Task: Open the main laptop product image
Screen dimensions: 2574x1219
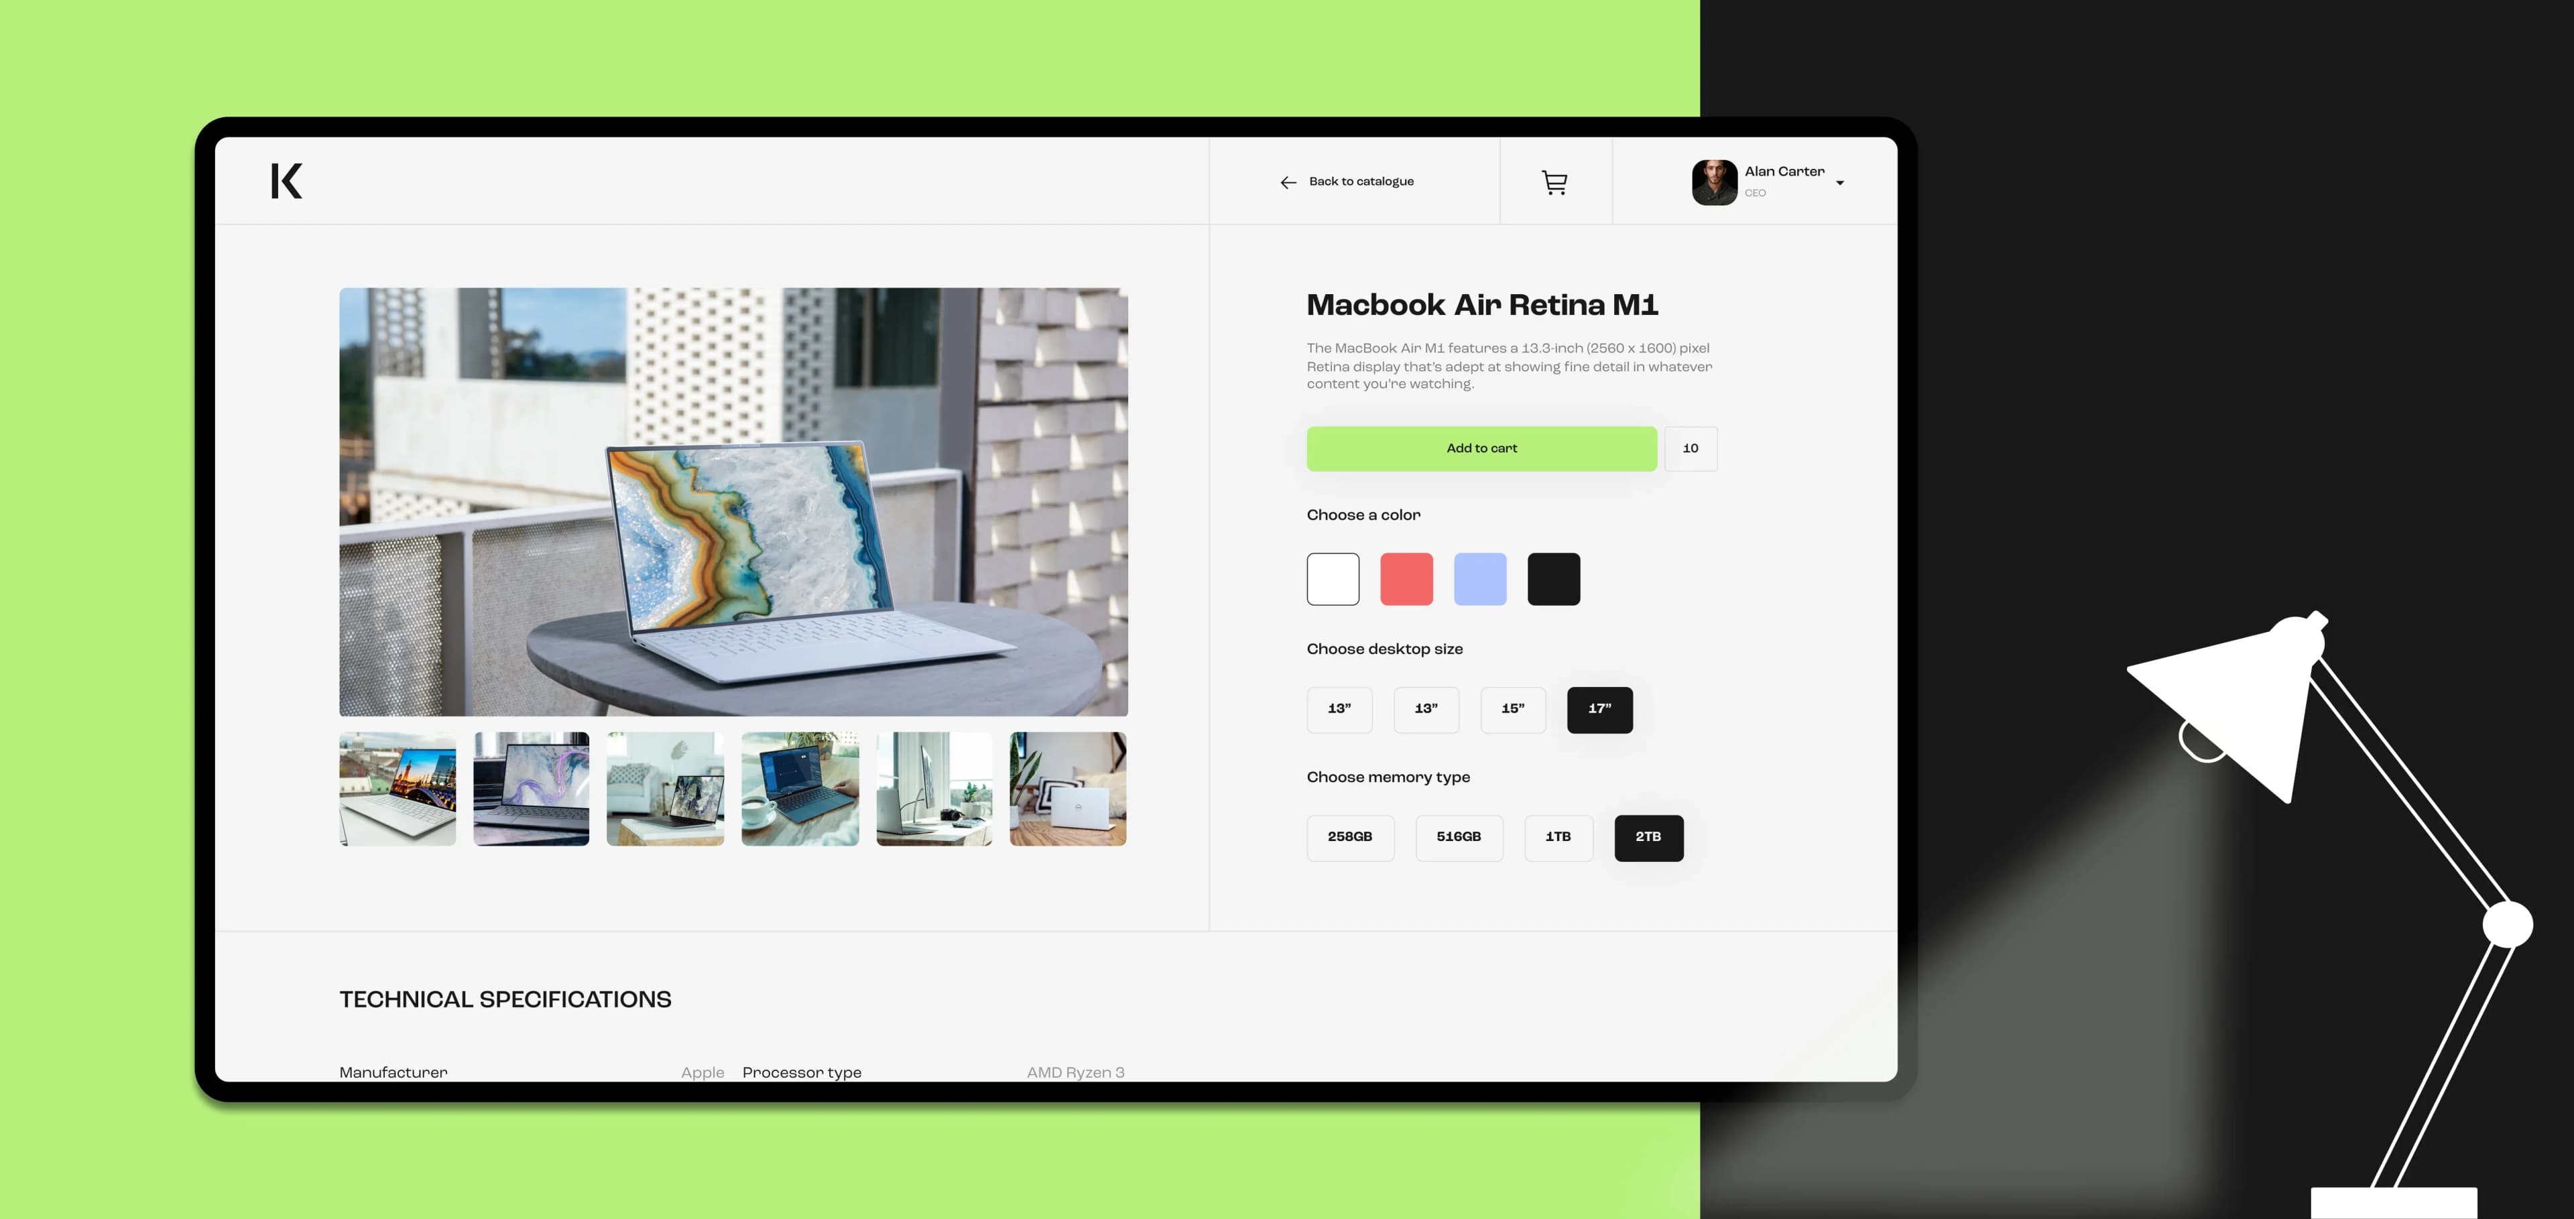Action: pyautogui.click(x=733, y=501)
